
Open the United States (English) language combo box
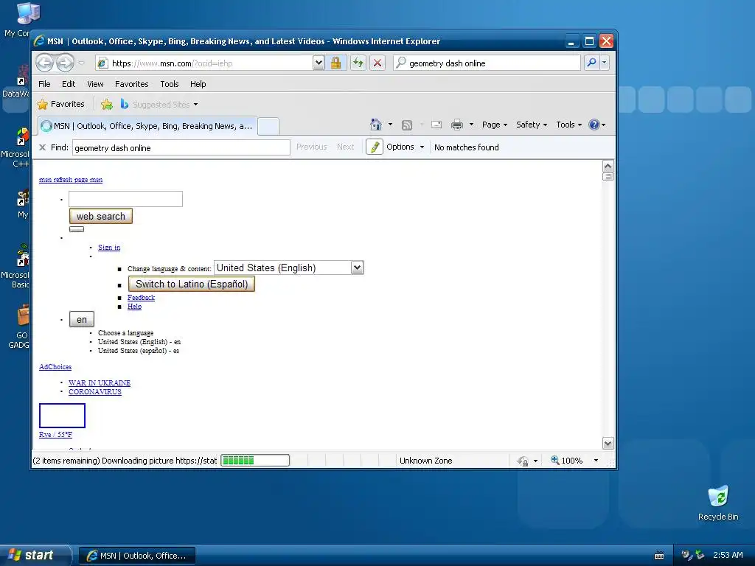[289, 268]
